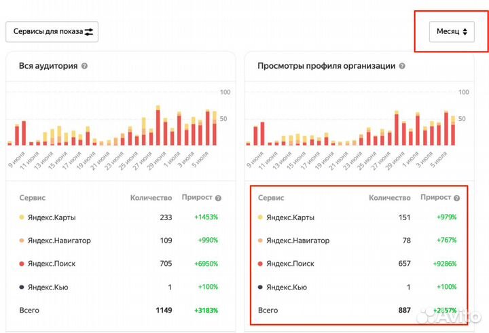
Task: Click growth value +6950%
Action: (x=206, y=264)
